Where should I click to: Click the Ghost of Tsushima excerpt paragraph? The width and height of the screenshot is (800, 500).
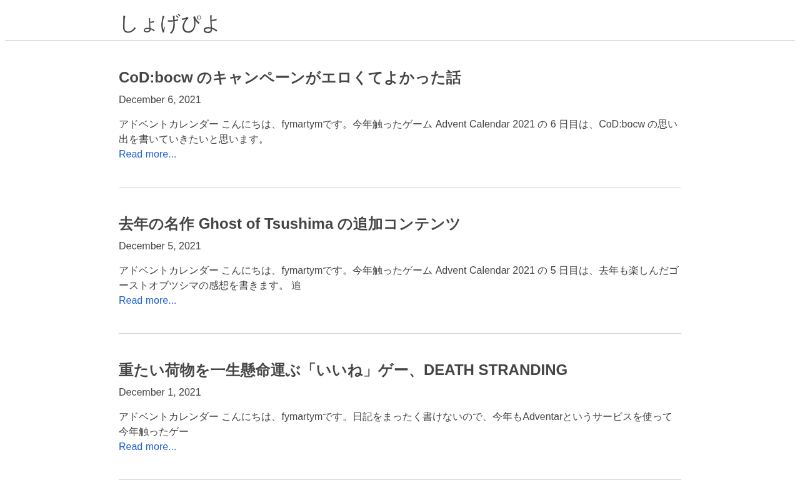tap(399, 278)
